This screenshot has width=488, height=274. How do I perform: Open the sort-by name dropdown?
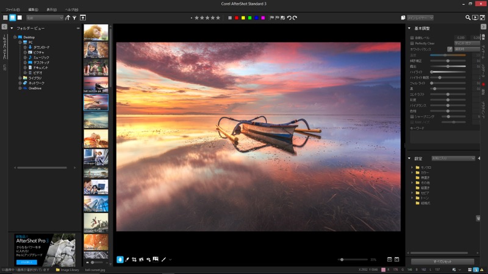click(x=45, y=18)
